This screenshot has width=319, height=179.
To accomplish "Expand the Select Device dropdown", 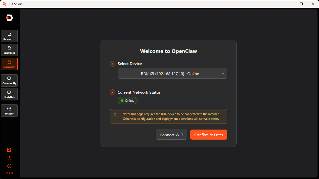I will pyautogui.click(x=172, y=74).
